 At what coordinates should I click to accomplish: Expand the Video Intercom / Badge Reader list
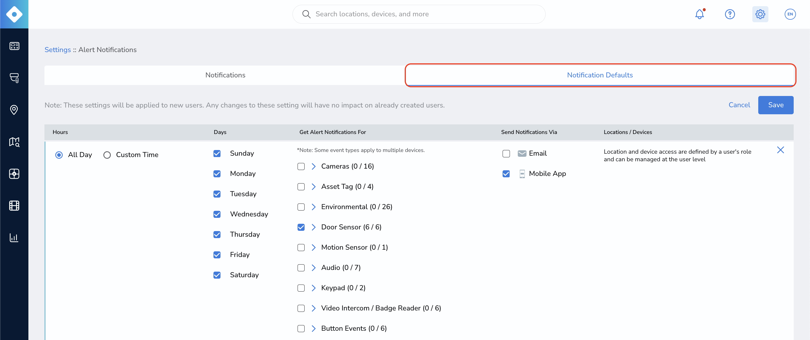pos(314,308)
